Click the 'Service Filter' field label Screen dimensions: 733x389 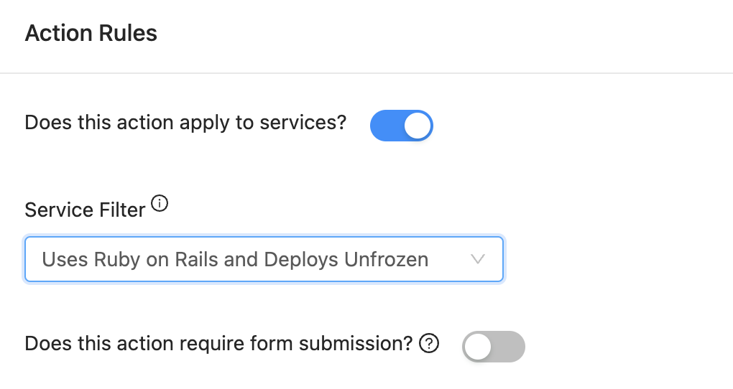(x=85, y=210)
